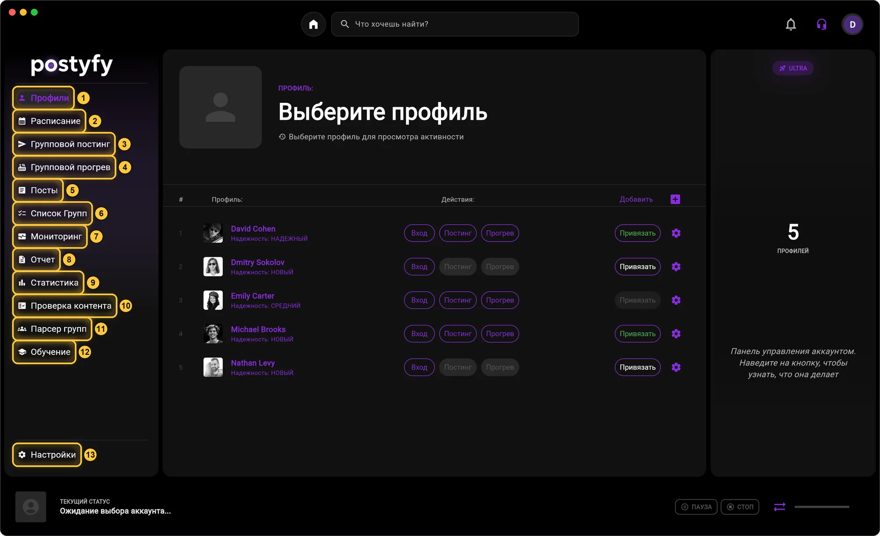
Task: Open Список Групп section
Action: pos(52,213)
